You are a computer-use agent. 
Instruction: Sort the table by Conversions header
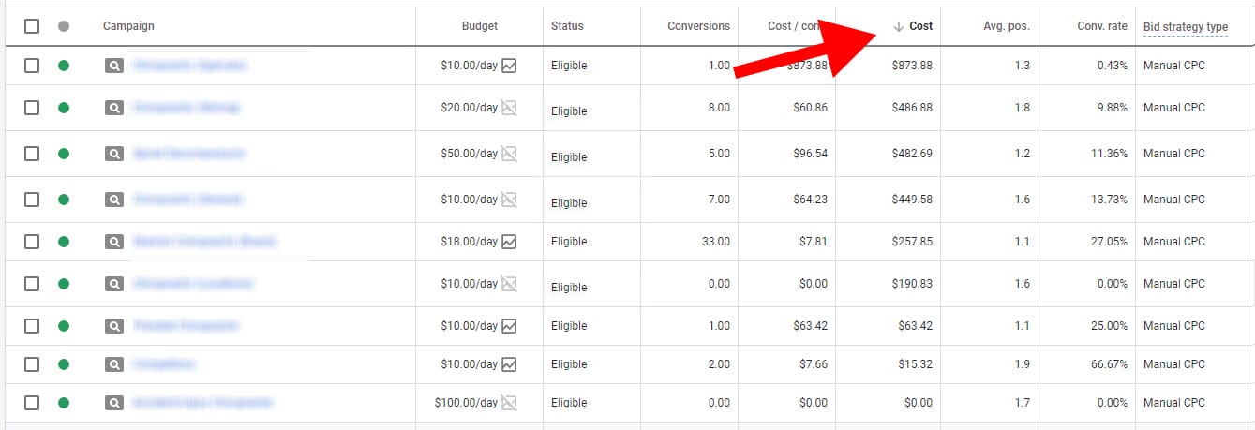coord(698,26)
